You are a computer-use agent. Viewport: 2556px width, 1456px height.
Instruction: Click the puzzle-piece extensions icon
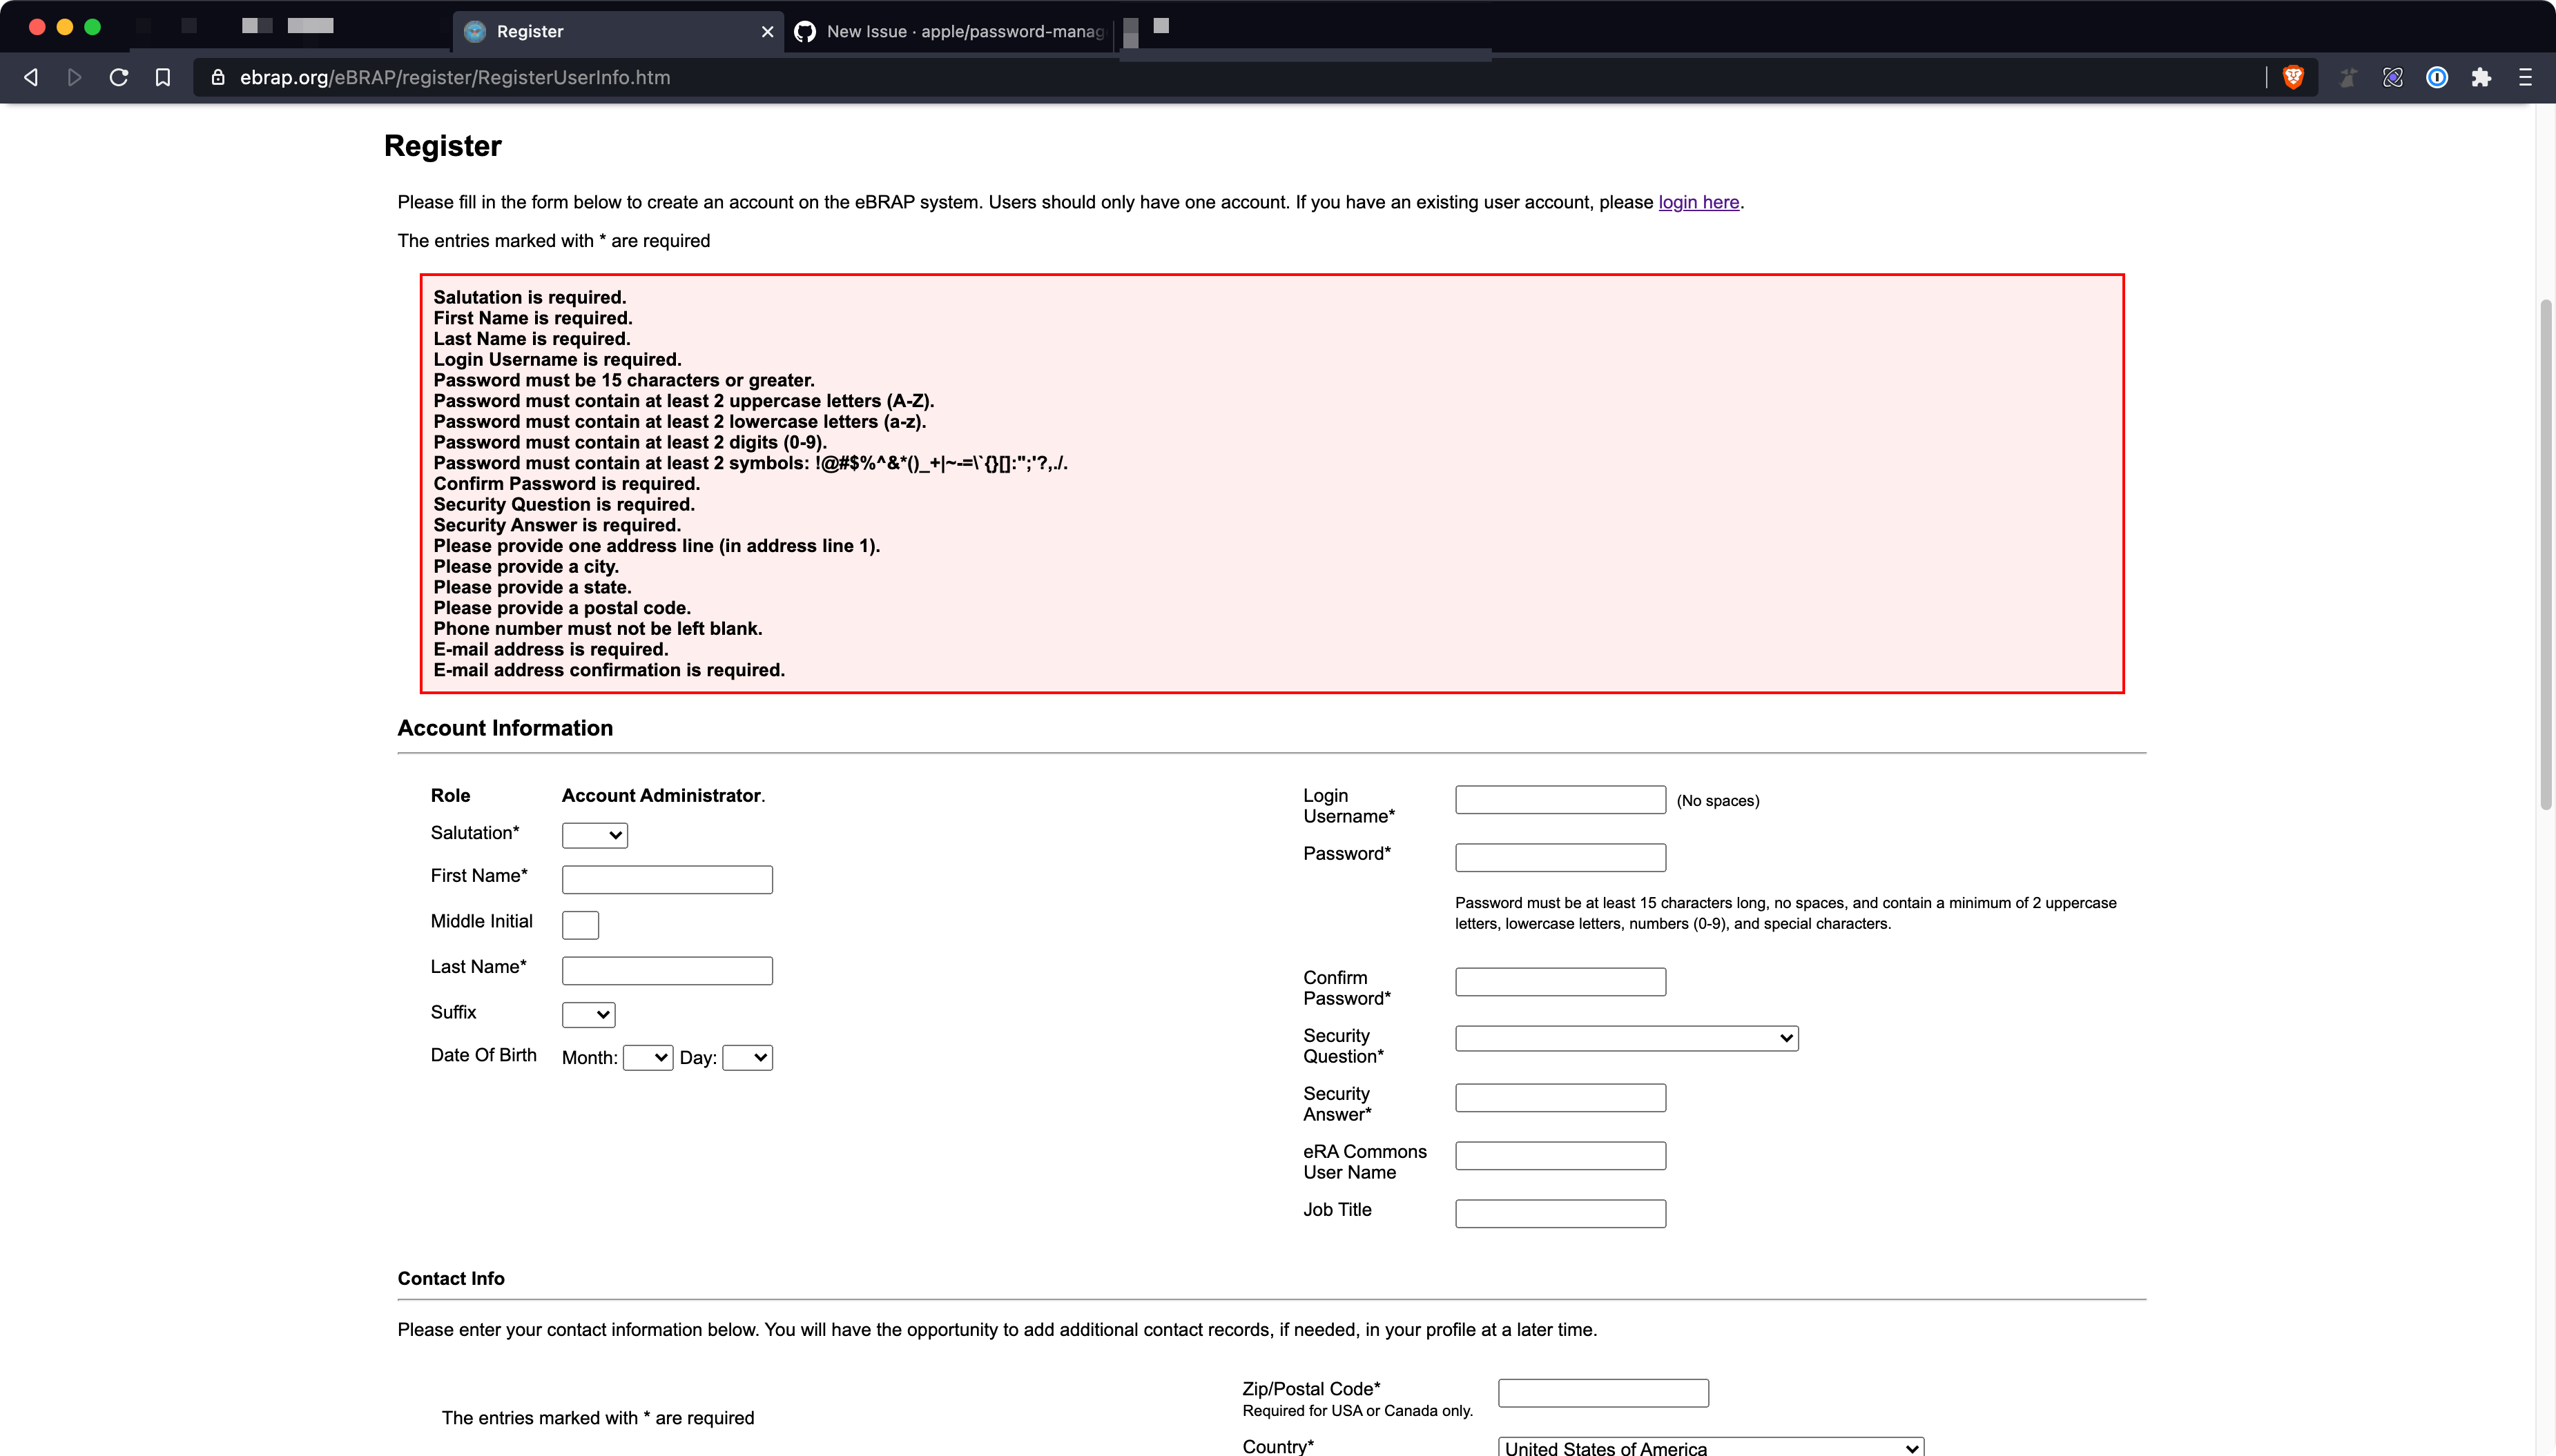2482,77
